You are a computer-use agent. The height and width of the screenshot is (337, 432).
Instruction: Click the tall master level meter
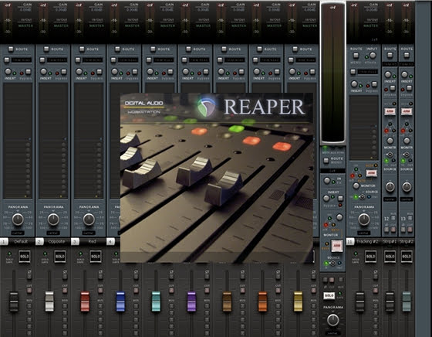(x=333, y=73)
